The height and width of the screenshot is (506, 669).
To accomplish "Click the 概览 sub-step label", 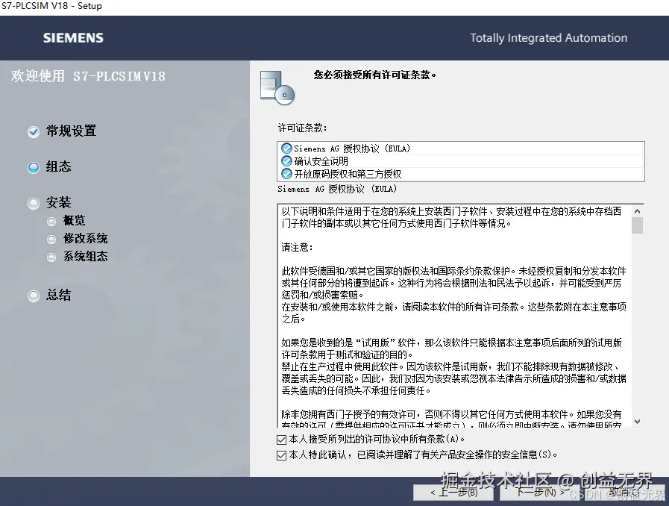I will (75, 220).
